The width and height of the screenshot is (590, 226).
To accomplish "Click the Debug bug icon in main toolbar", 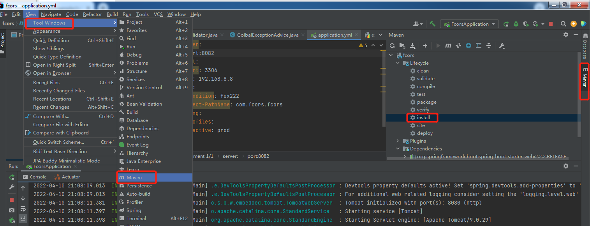I will pos(516,24).
